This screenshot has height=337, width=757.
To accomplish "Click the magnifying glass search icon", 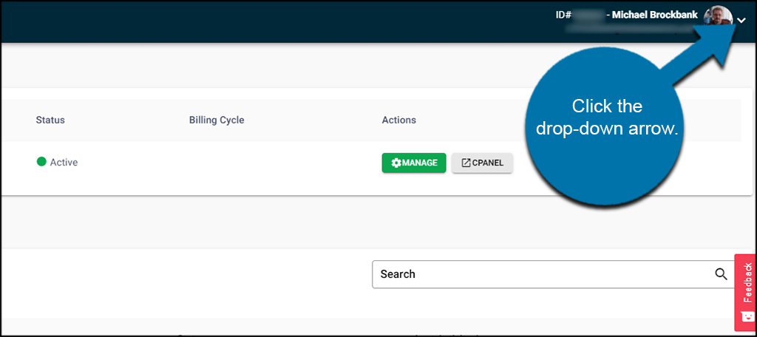I will pyautogui.click(x=721, y=273).
